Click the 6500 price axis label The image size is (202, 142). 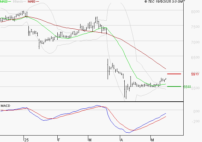pyautogui.click(x=195, y=57)
